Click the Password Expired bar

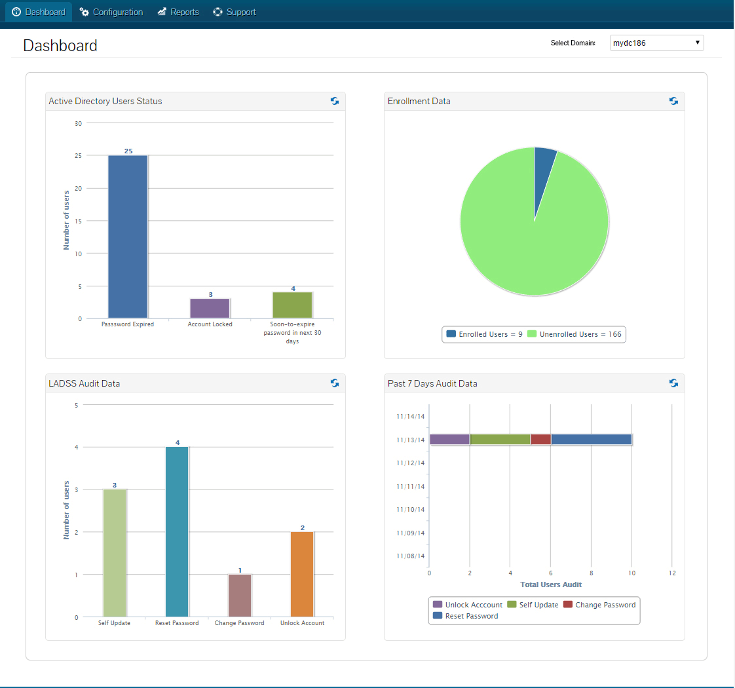(x=128, y=237)
